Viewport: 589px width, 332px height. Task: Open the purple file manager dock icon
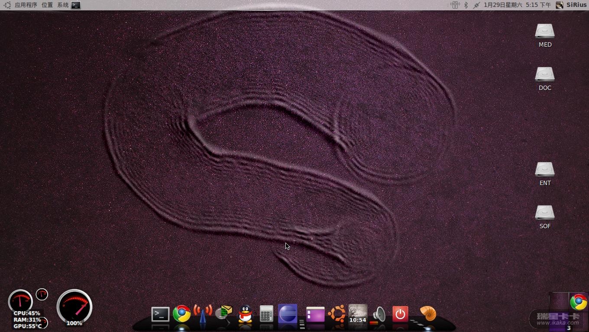[x=315, y=314]
